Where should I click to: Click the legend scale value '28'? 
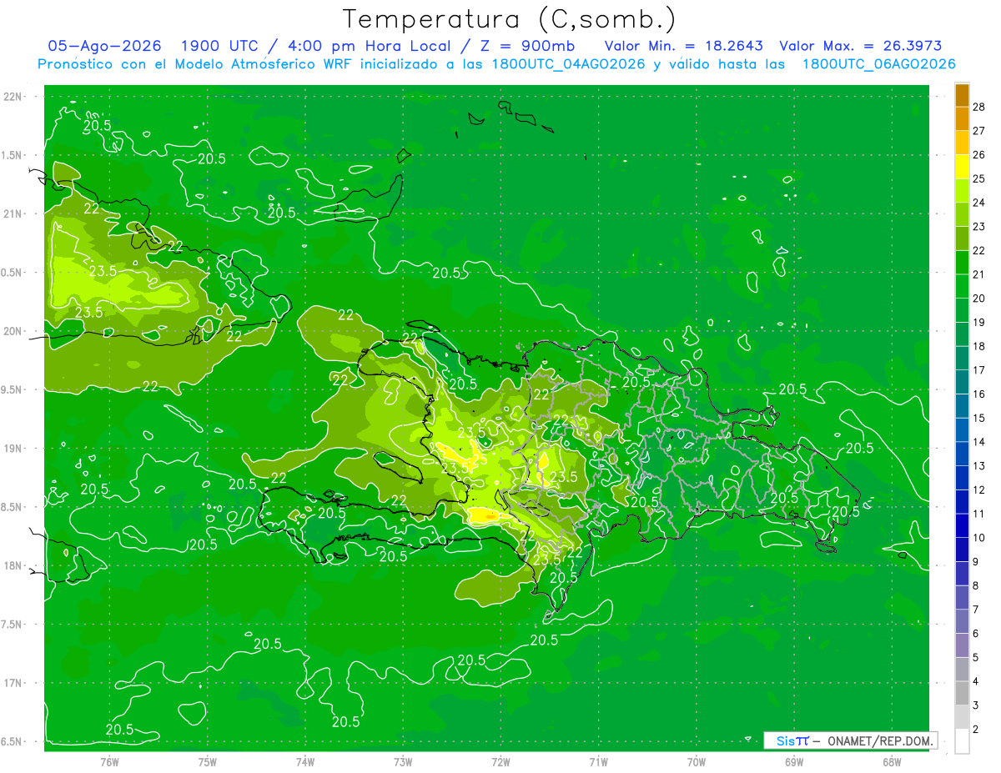coord(979,107)
